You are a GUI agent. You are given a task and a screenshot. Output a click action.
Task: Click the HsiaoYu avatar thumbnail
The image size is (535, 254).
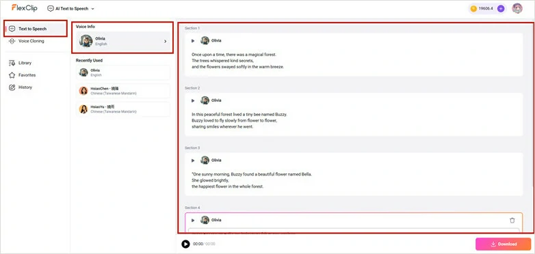(x=83, y=109)
